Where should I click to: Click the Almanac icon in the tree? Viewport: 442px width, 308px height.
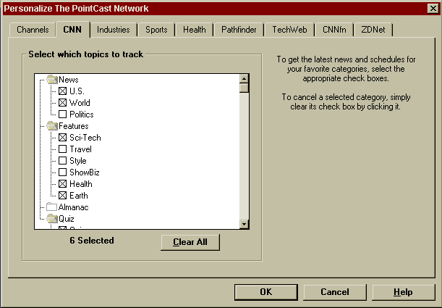point(52,207)
